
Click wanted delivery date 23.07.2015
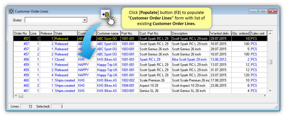coord(220,75)
